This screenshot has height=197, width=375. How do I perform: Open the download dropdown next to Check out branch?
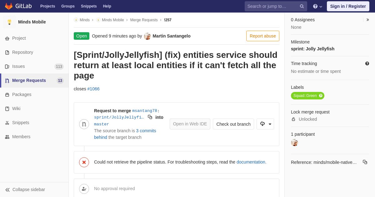pyautogui.click(x=265, y=124)
